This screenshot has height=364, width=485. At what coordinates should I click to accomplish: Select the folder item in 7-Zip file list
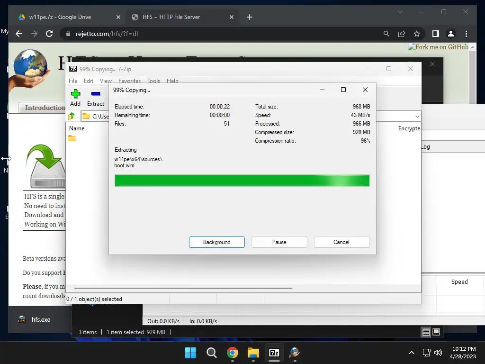click(x=72, y=138)
